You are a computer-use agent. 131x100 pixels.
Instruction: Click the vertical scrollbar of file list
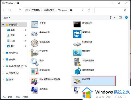129,66
